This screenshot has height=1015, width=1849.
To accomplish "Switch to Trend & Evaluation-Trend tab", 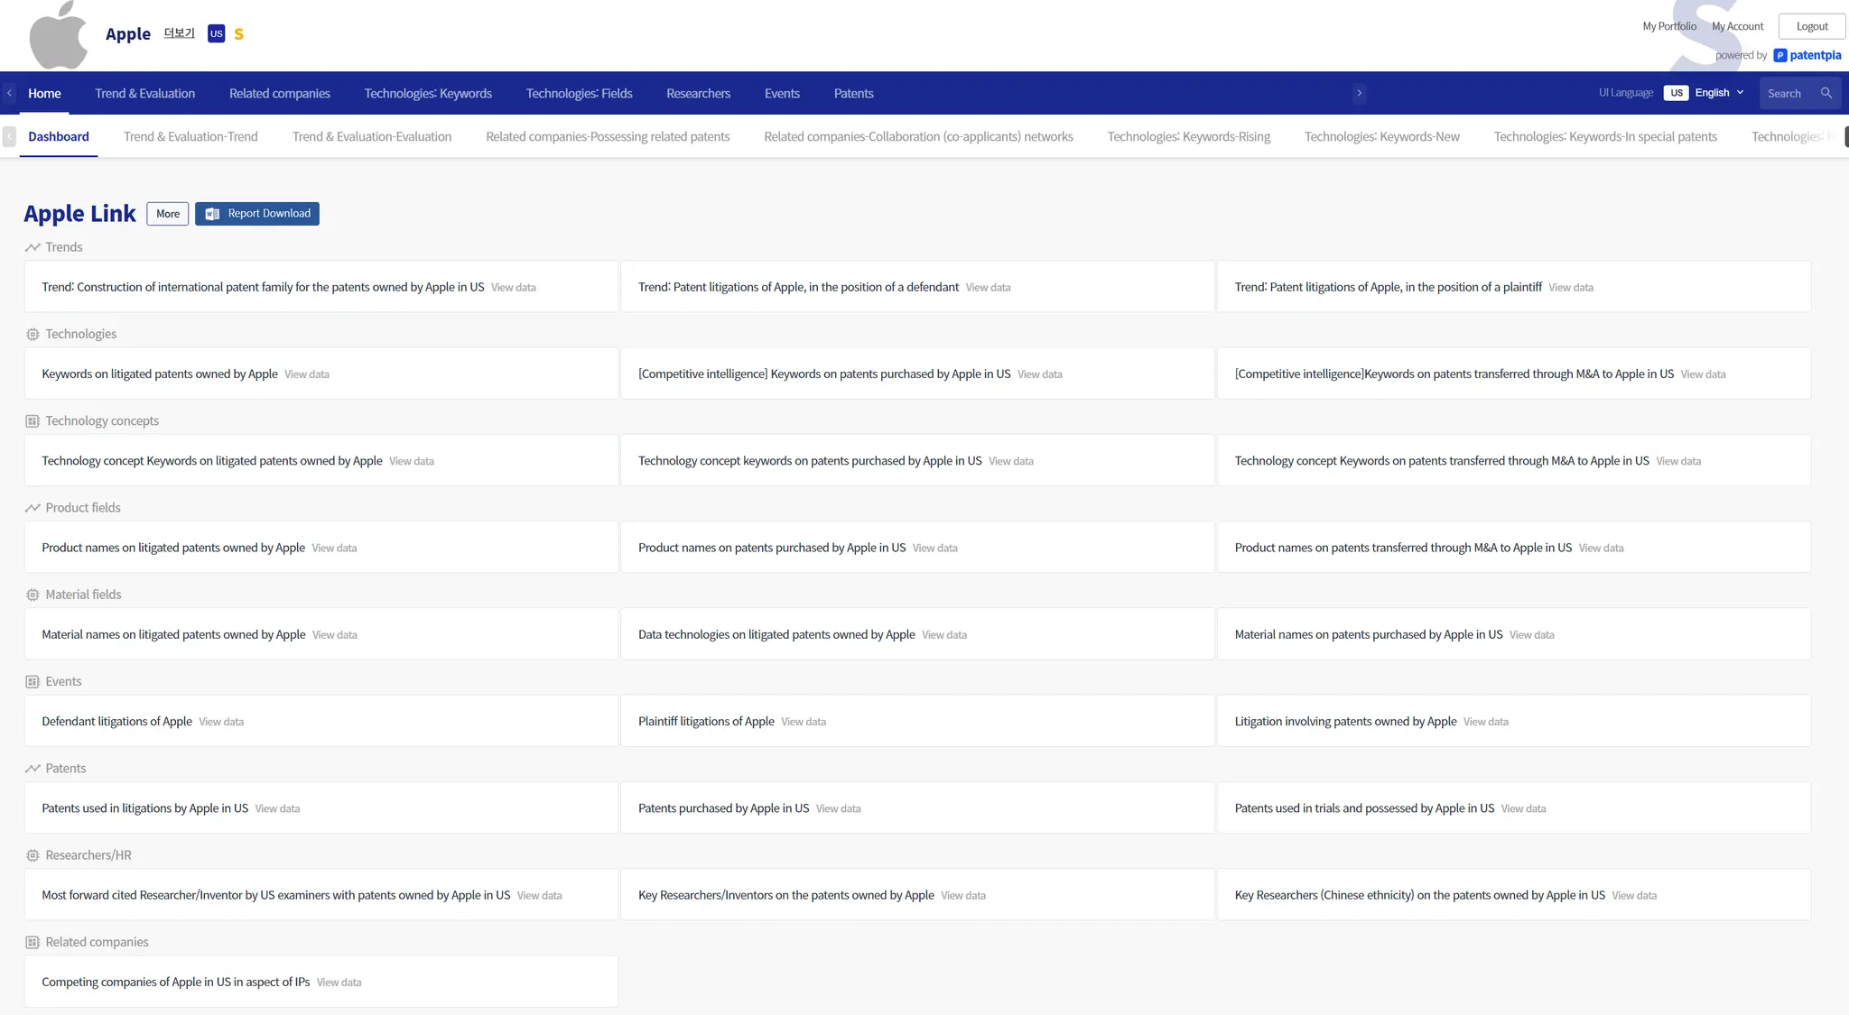I will pyautogui.click(x=190, y=137).
